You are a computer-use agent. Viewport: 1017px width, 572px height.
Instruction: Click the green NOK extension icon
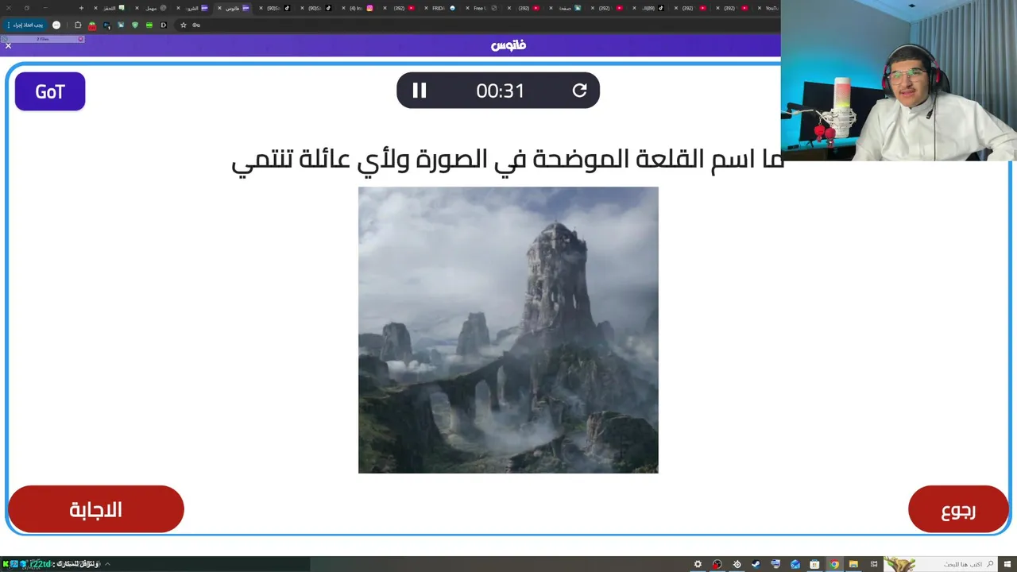149,25
